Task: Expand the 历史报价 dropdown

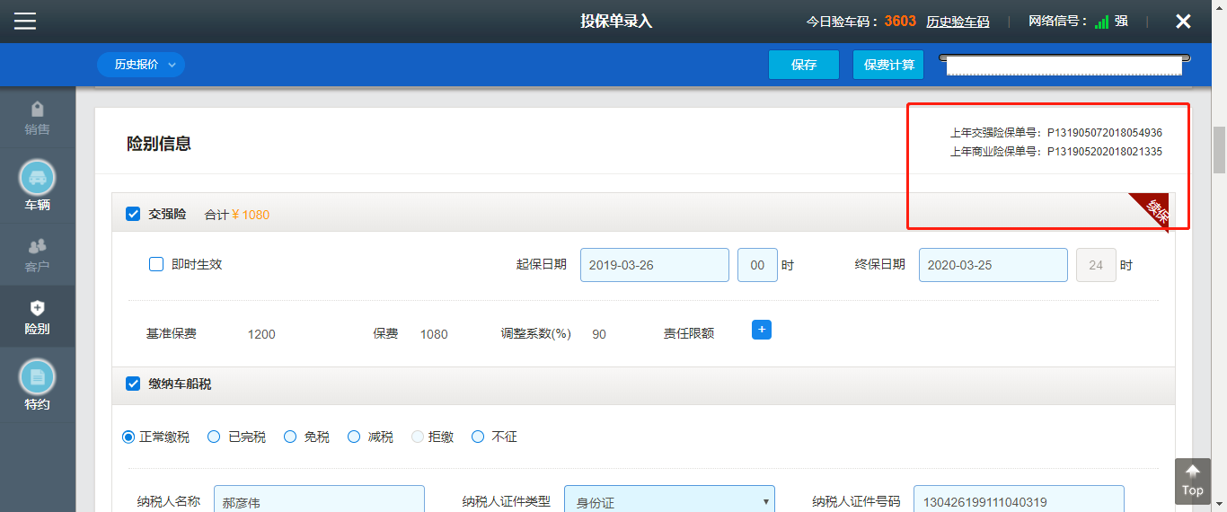Action: [141, 65]
